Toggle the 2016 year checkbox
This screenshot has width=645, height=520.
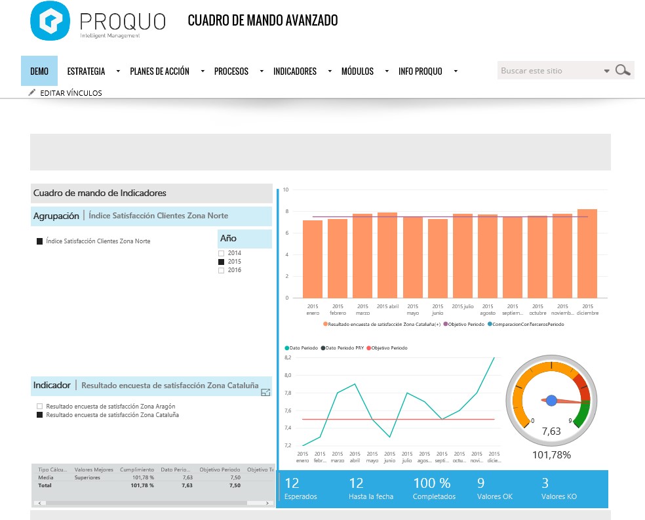click(x=221, y=270)
